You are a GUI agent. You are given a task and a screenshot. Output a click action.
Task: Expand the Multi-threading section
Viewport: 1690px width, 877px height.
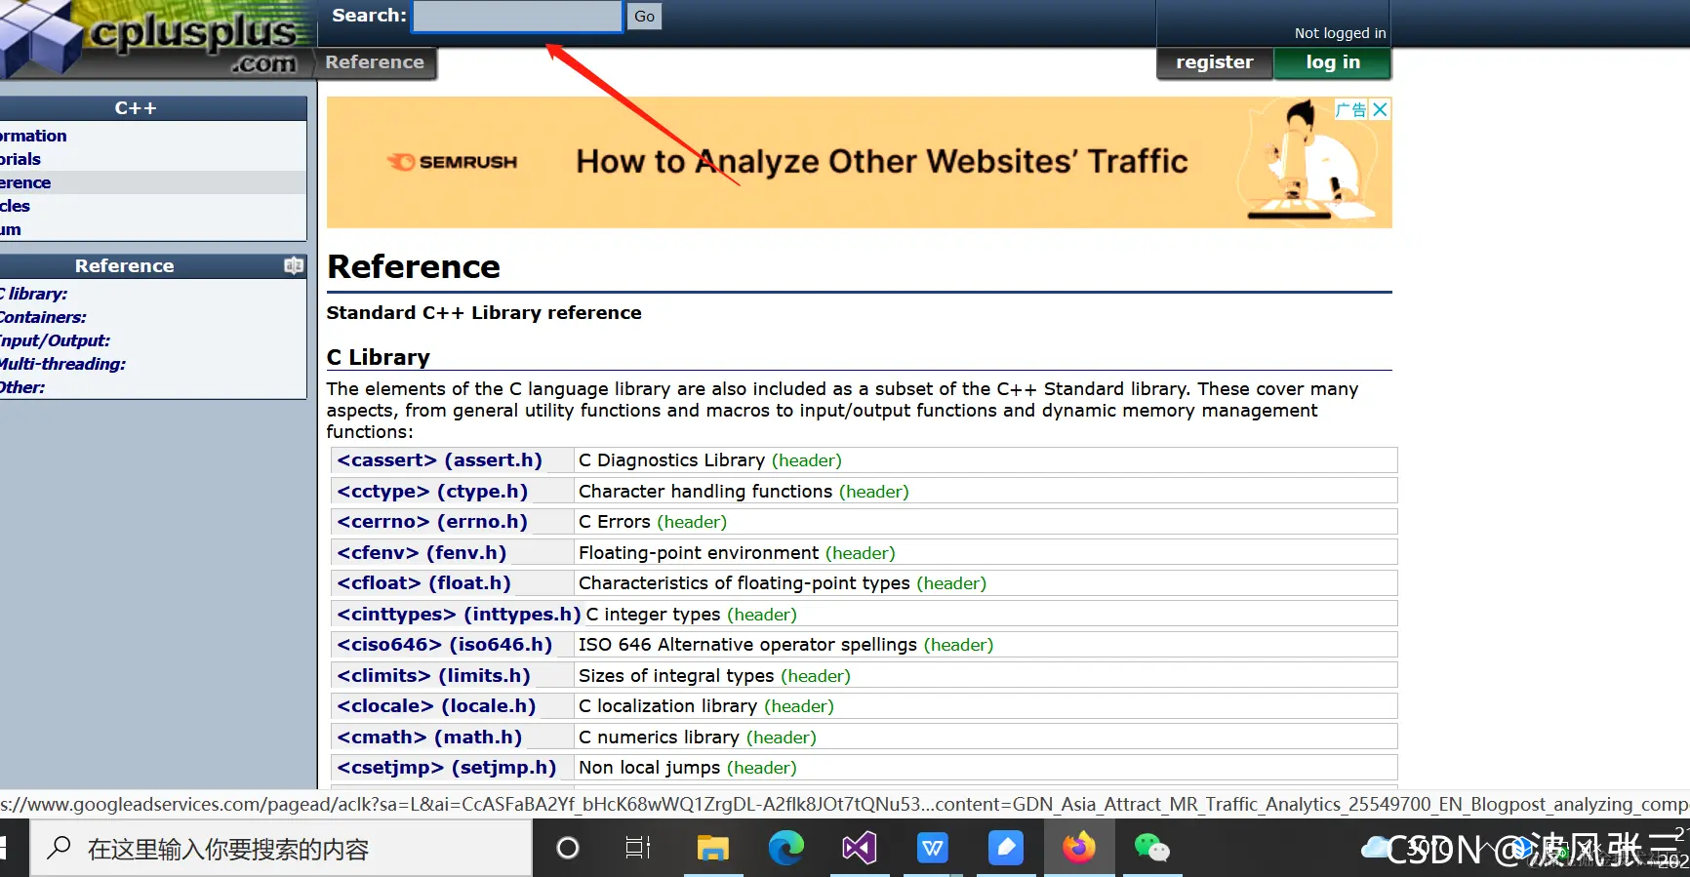point(62,364)
